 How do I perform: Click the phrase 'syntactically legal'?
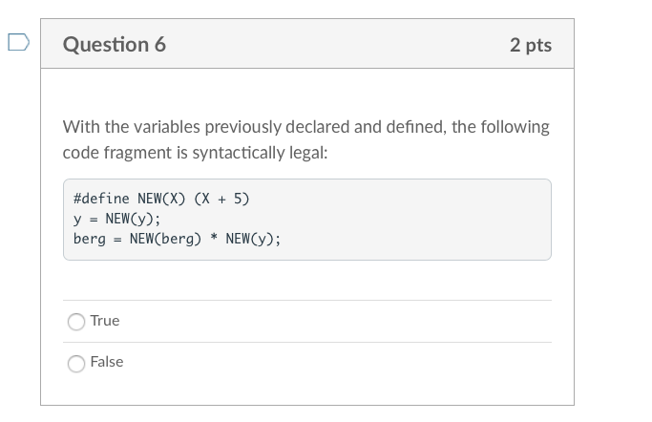coord(260,153)
